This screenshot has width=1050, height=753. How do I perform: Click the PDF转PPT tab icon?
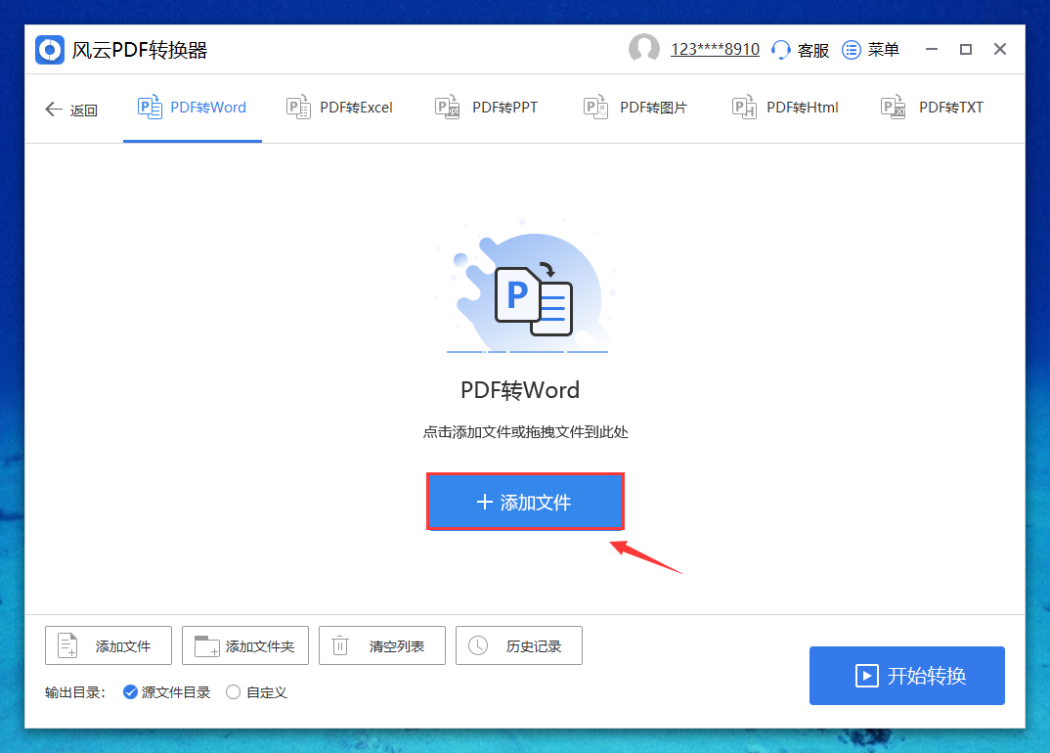coord(448,108)
